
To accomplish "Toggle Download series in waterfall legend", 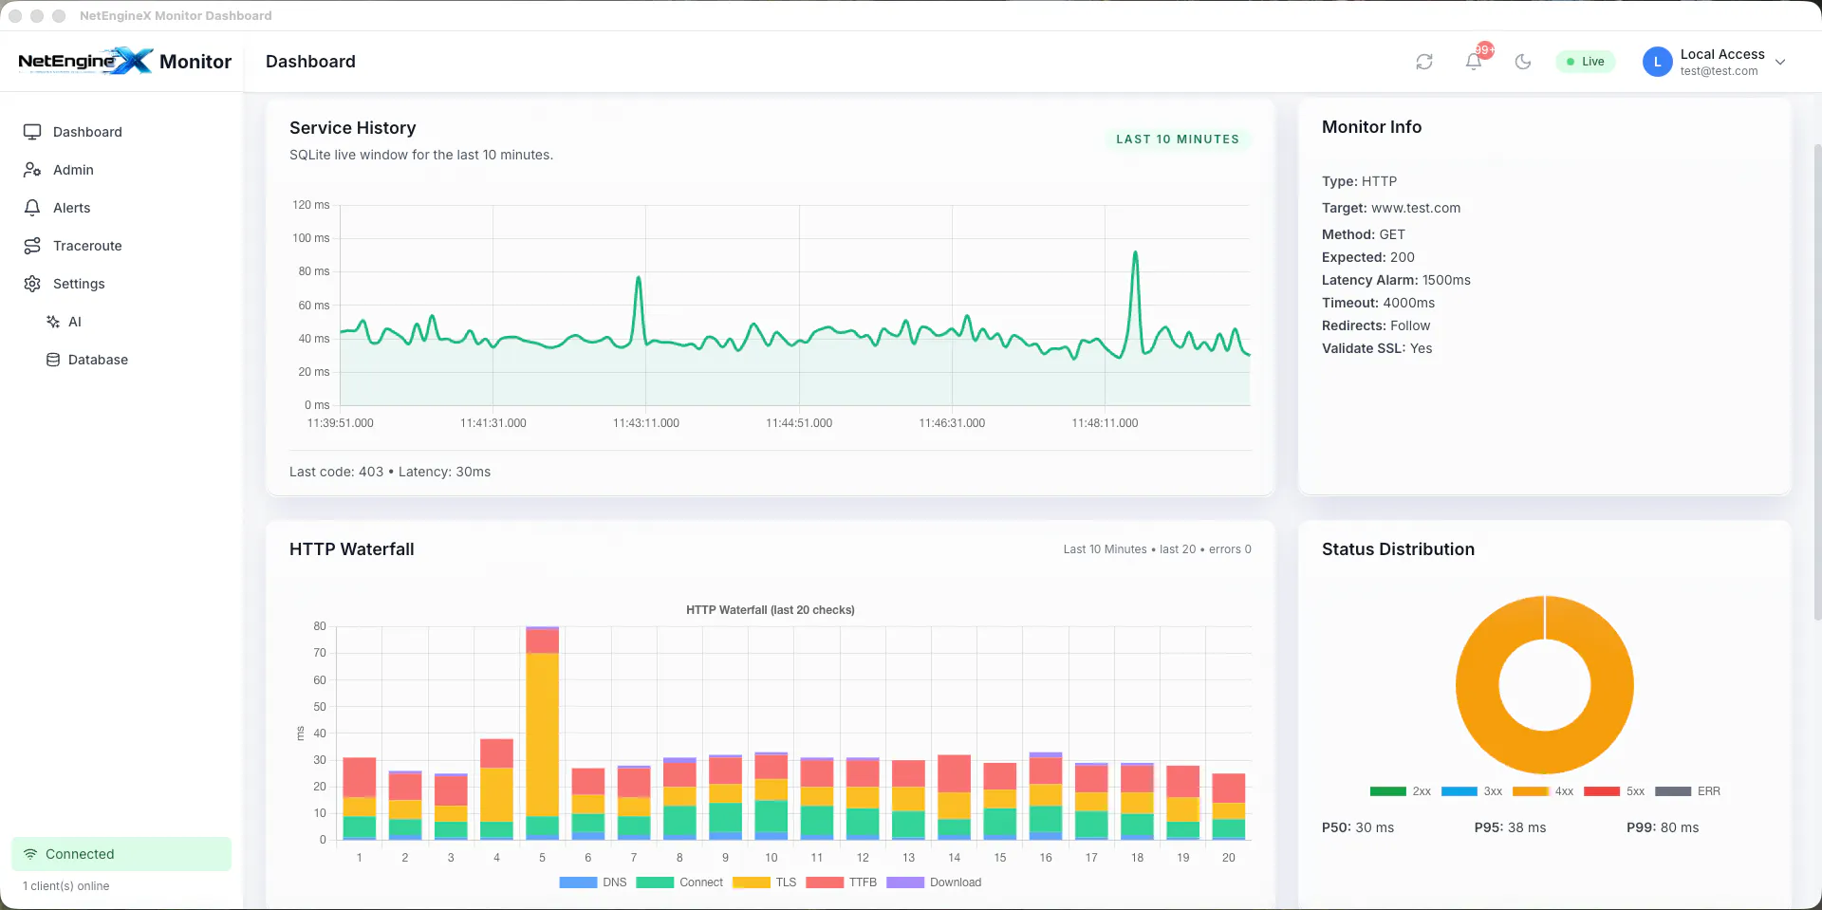I will pyautogui.click(x=934, y=882).
